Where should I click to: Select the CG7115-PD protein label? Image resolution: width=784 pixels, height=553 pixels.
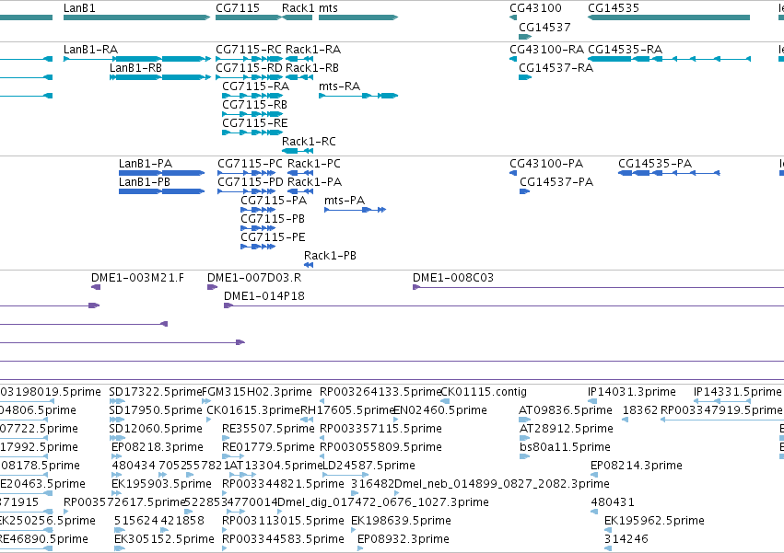251,182
